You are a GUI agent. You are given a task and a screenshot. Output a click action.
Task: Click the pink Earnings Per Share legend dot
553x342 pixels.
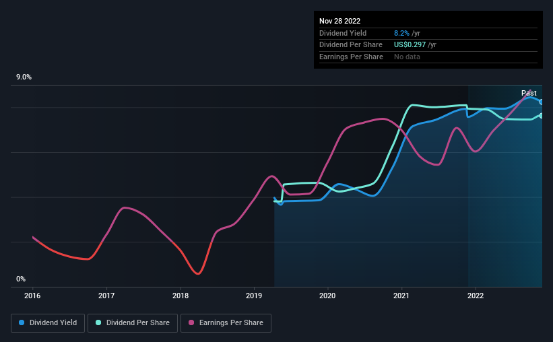(191, 322)
